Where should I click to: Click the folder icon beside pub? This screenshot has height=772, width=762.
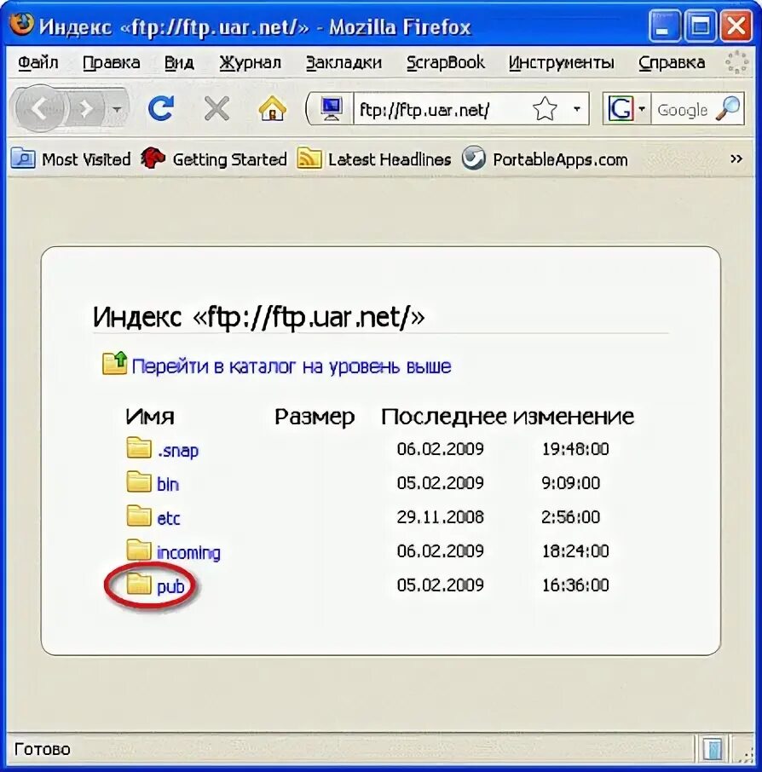pos(139,584)
